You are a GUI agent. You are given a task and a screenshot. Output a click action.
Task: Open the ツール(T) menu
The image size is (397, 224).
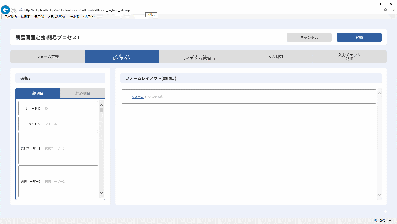74,17
